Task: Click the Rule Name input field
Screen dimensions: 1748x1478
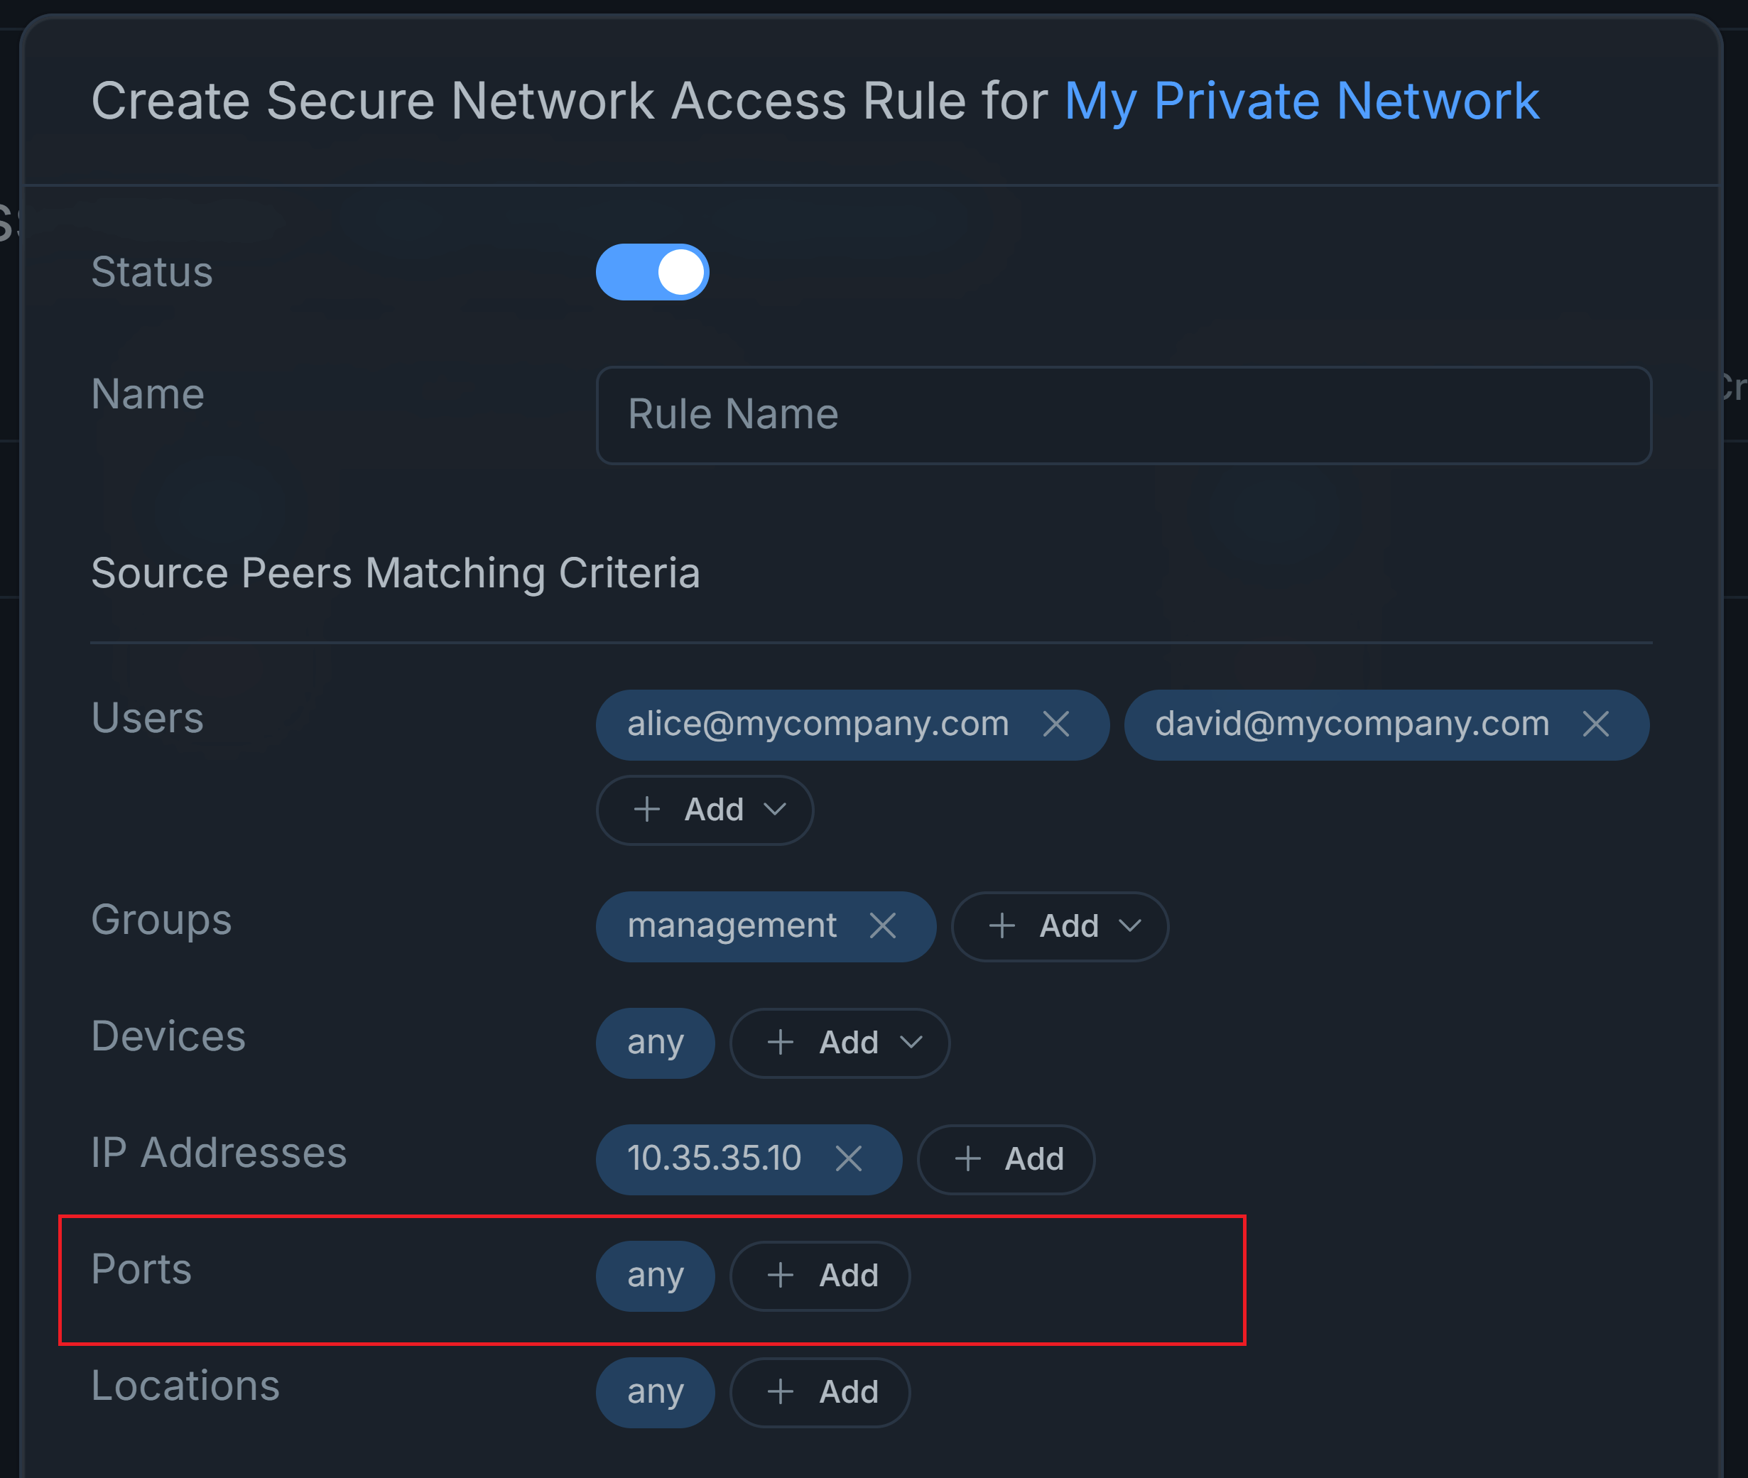Action: click(x=1123, y=415)
